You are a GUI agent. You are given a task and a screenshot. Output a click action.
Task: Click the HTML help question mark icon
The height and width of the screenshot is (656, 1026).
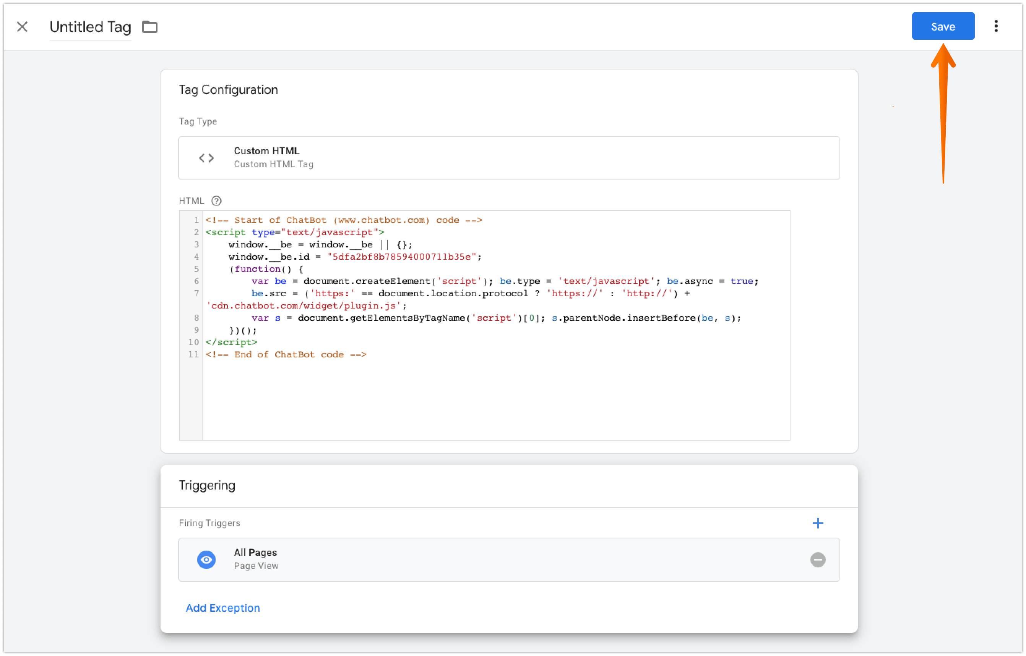pos(216,200)
